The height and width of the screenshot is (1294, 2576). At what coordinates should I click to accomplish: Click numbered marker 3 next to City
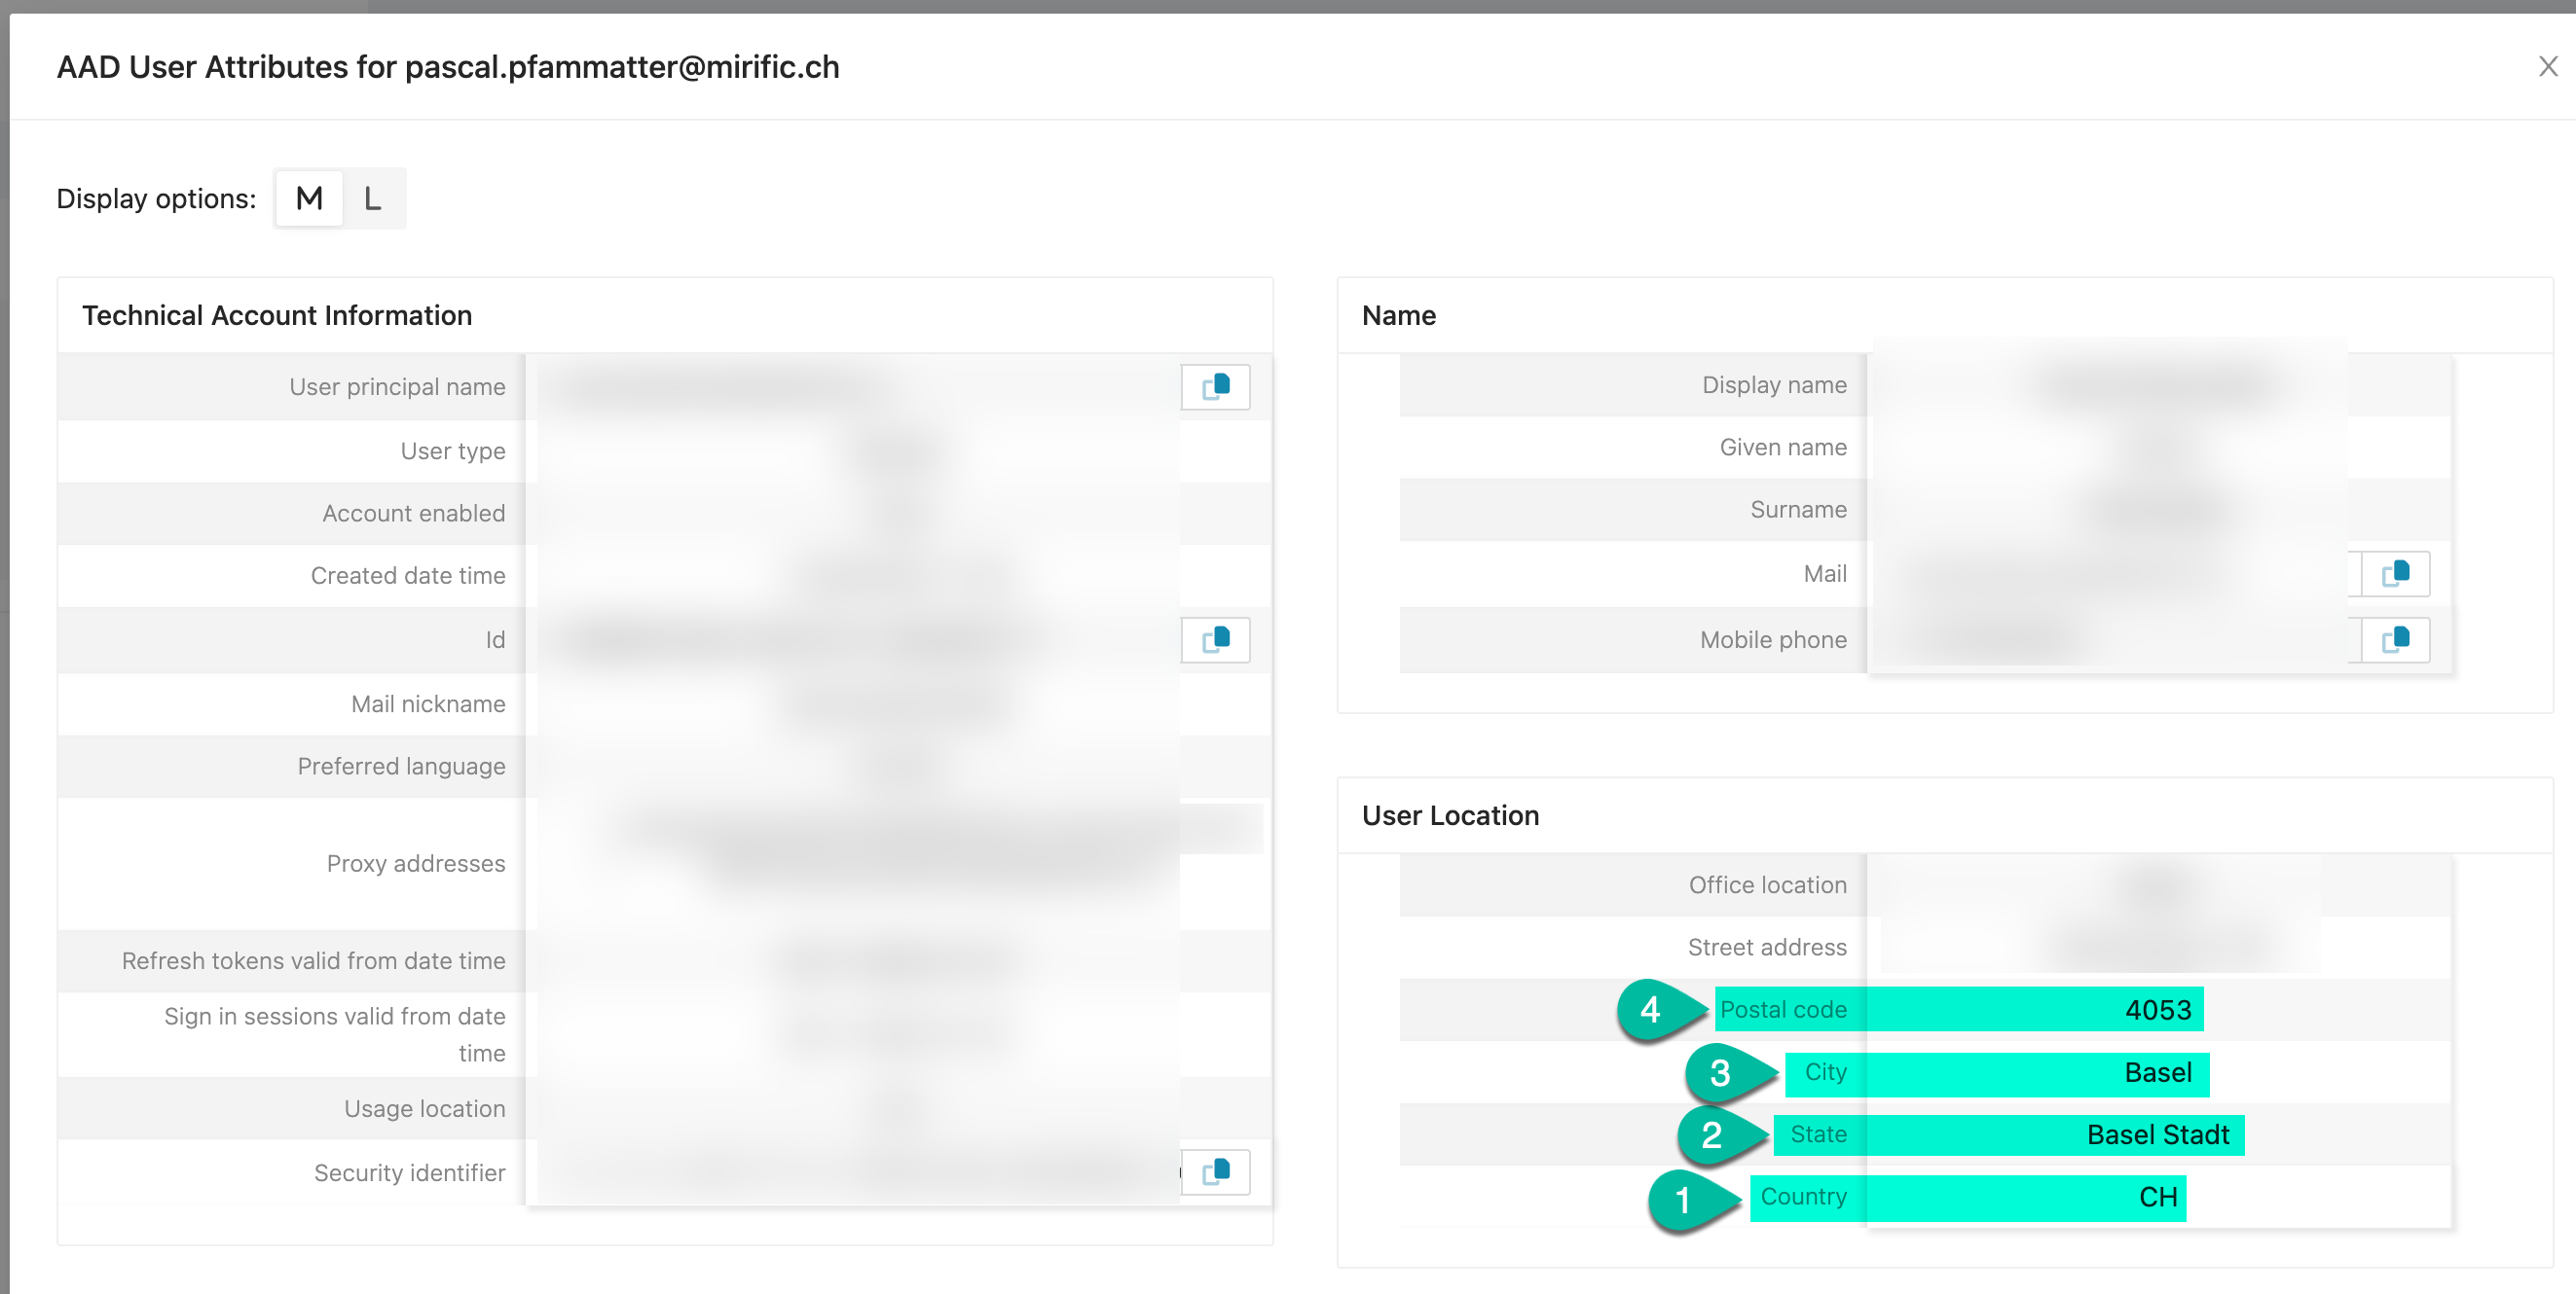[1720, 1073]
